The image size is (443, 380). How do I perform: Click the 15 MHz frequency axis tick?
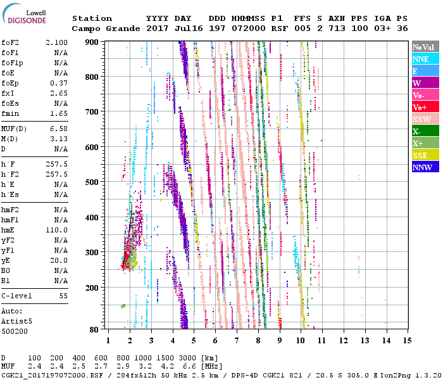(x=408, y=340)
